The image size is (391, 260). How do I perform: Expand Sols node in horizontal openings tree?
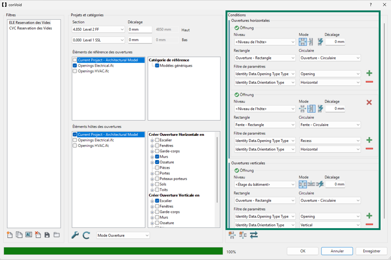coord(152,185)
